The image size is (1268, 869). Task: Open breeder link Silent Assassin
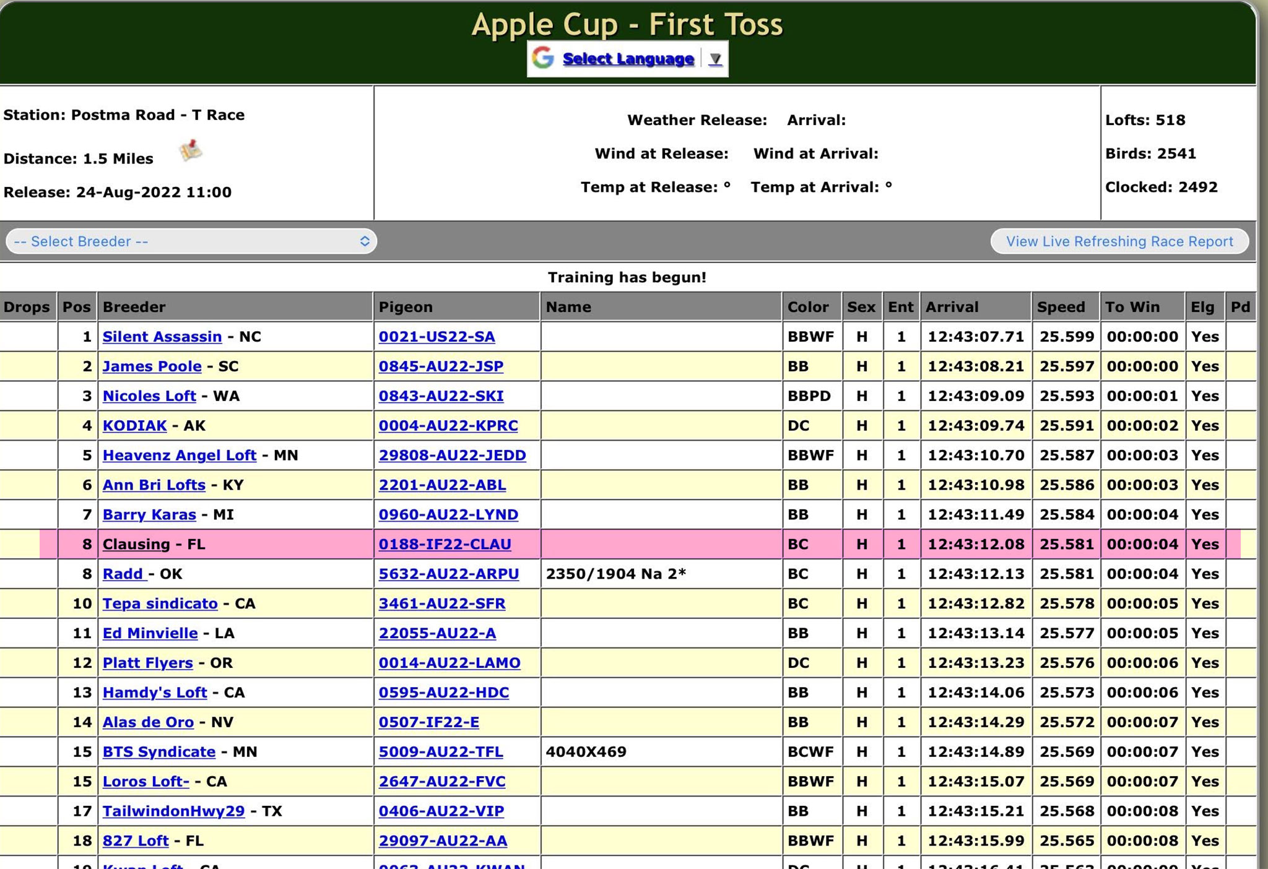coord(162,337)
